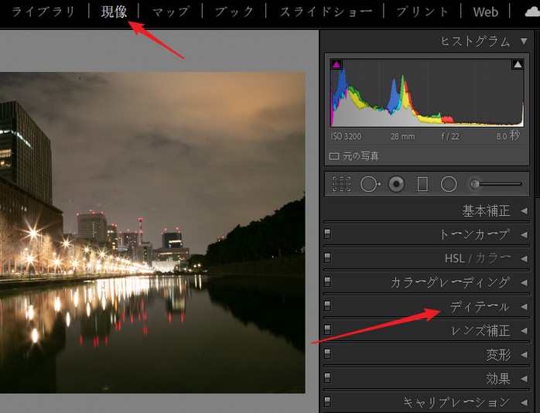Image resolution: width=540 pixels, height=413 pixels.
Task: Disable the ディテール panel switch
Action: 328,306
